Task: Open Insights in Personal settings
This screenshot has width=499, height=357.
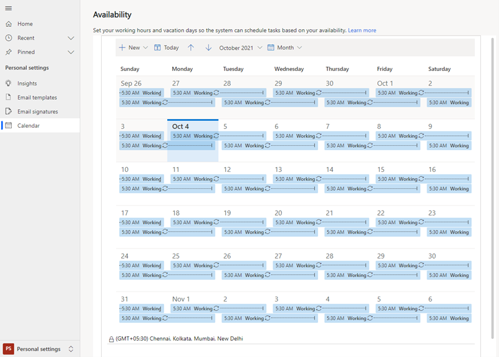Action: 40,83
